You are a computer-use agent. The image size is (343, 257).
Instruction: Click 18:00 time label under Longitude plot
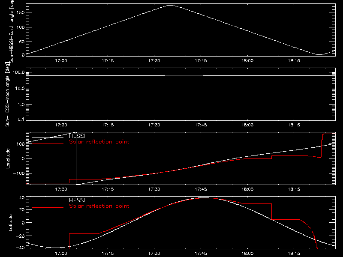tap(247, 189)
